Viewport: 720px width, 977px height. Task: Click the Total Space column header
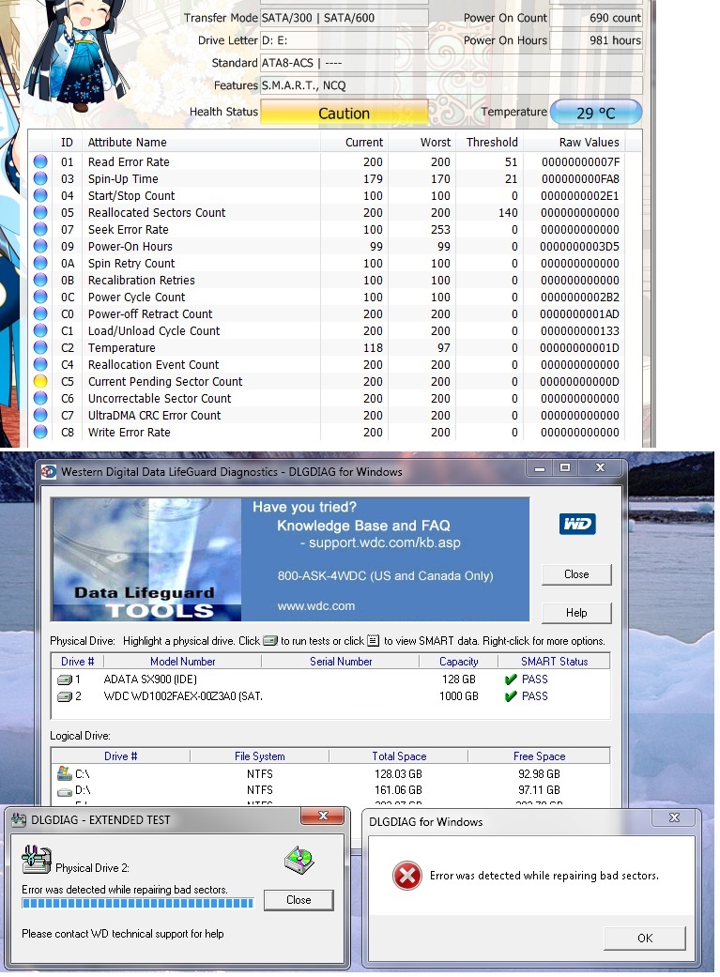pos(399,756)
